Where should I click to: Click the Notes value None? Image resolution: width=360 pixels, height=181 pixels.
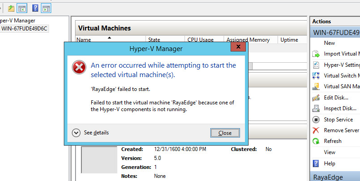[x=160, y=176]
